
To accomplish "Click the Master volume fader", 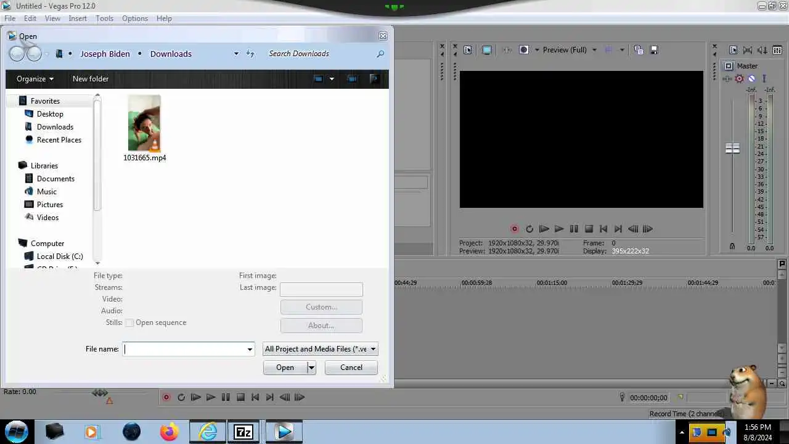I will [x=732, y=149].
